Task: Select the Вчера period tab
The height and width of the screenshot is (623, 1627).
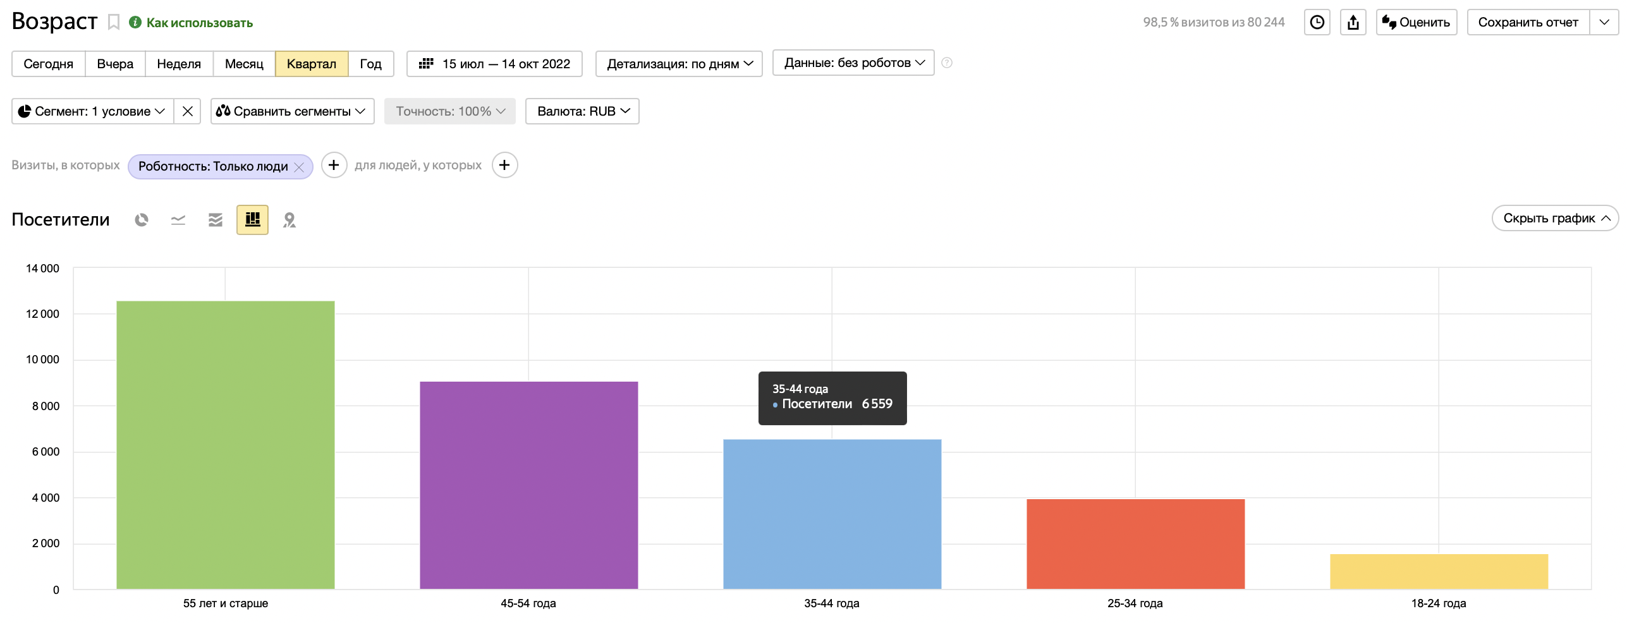Action: [x=115, y=64]
